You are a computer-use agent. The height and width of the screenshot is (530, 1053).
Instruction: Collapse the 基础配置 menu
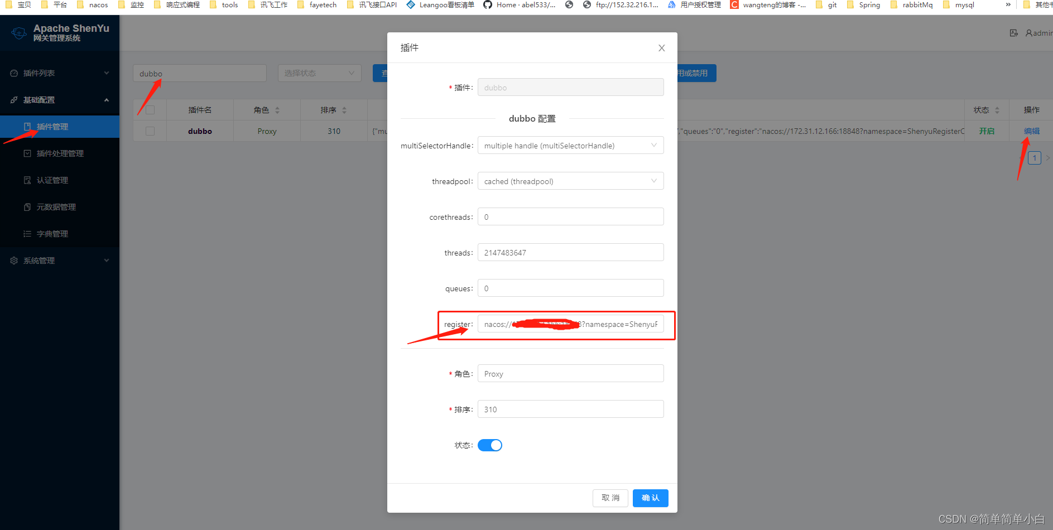pyautogui.click(x=60, y=100)
